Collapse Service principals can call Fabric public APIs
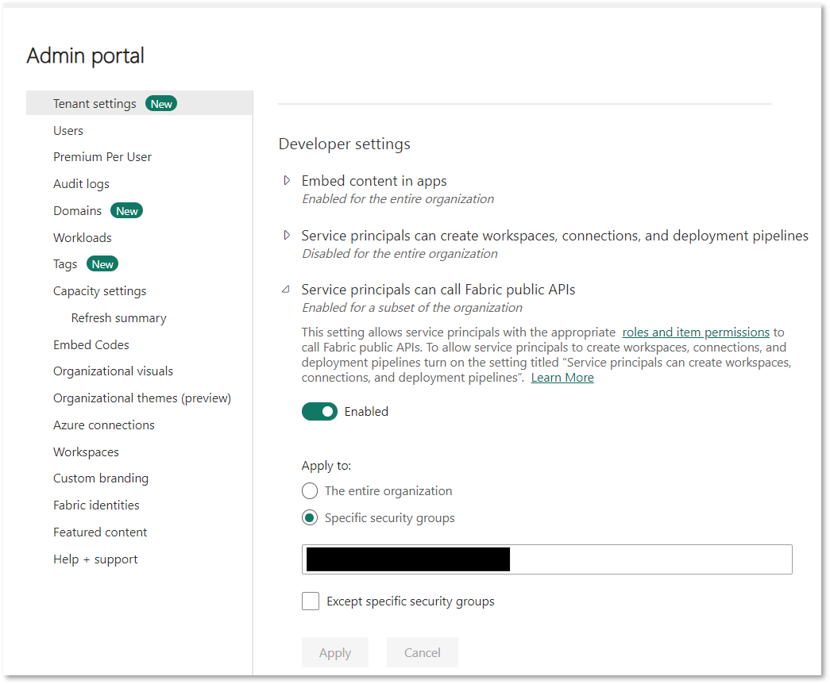830x684 pixels. pos(286,290)
